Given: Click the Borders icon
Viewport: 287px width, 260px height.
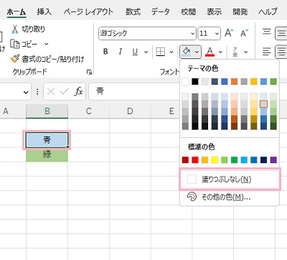Looking at the screenshot, I should 161,52.
